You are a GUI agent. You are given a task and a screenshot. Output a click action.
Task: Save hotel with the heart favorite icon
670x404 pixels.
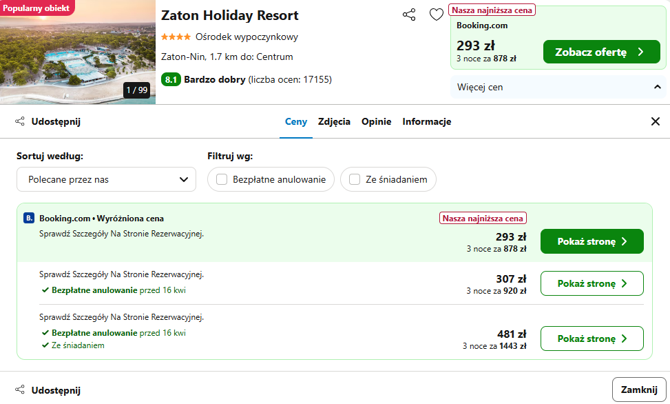[x=437, y=14]
